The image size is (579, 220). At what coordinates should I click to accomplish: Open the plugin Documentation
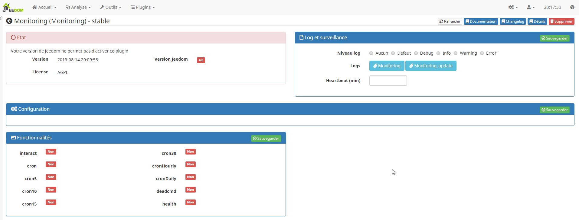pyautogui.click(x=481, y=21)
